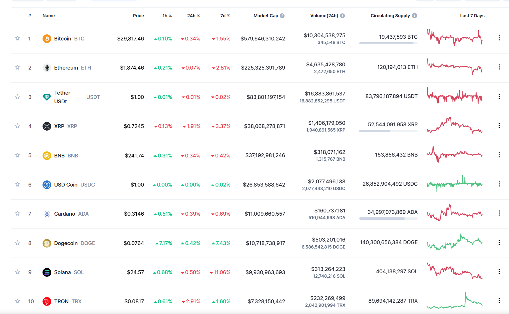Viewport: 509px width, 314px height.
Task: Sort by 1h % column header
Action: 167,16
